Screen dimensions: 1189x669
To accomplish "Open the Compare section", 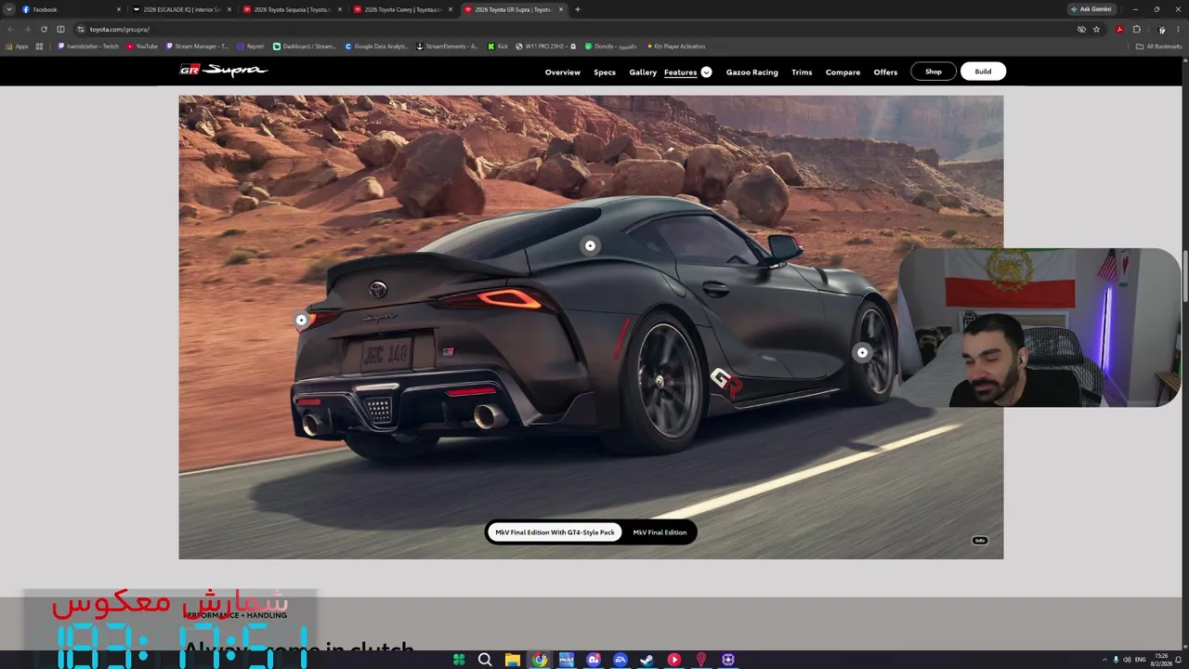I will click(x=843, y=72).
